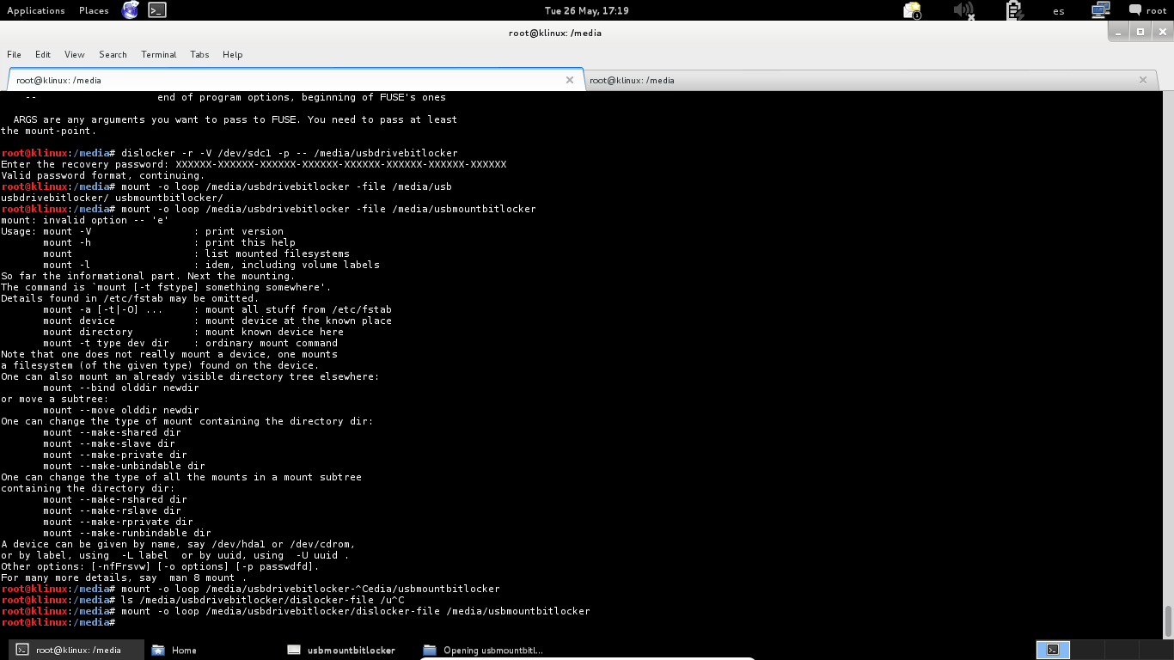
Task: Switch to the second workspace in switcher
Action: (x=1086, y=650)
